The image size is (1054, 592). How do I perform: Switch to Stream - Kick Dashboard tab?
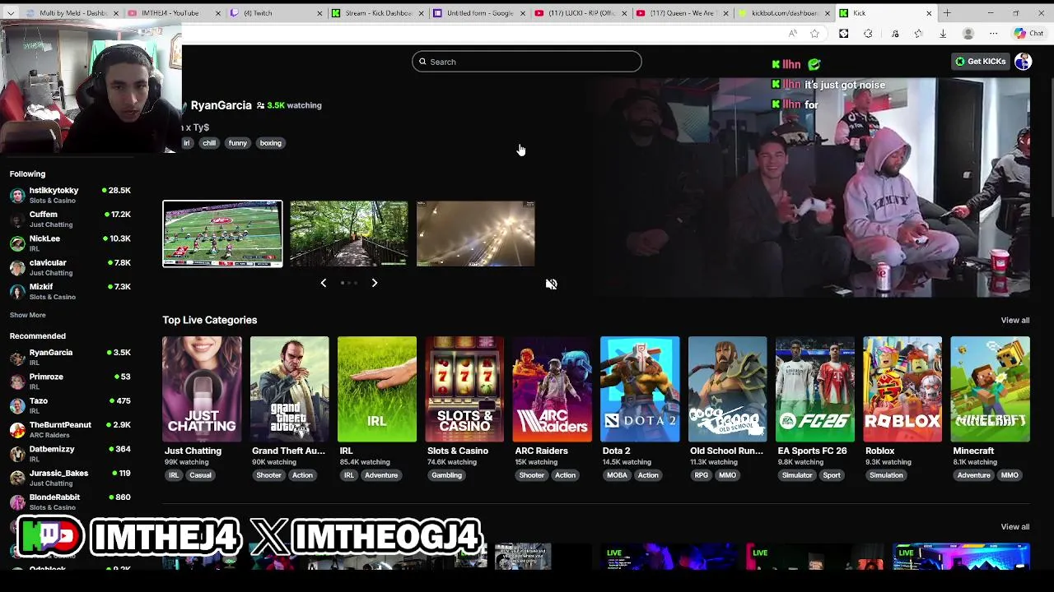click(x=377, y=13)
